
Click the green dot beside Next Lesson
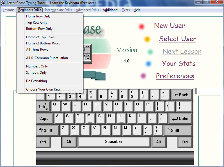click(150, 52)
